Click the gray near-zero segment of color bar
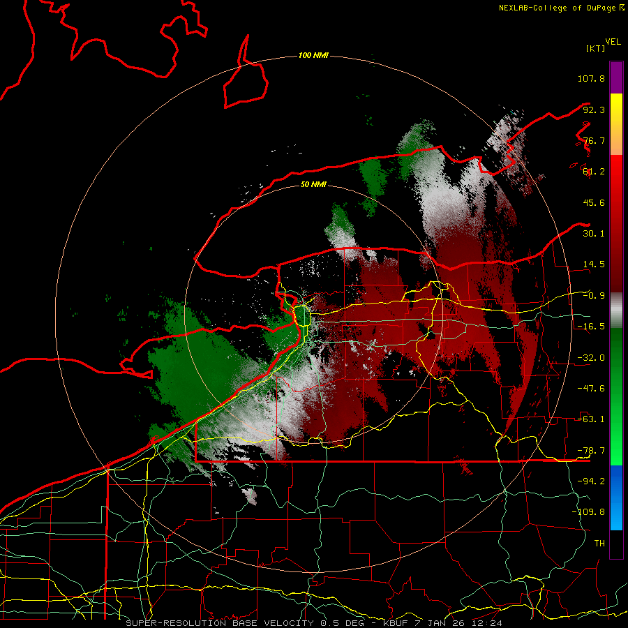 [x=616, y=311]
